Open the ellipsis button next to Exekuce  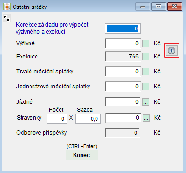pyautogui.click(x=146, y=57)
